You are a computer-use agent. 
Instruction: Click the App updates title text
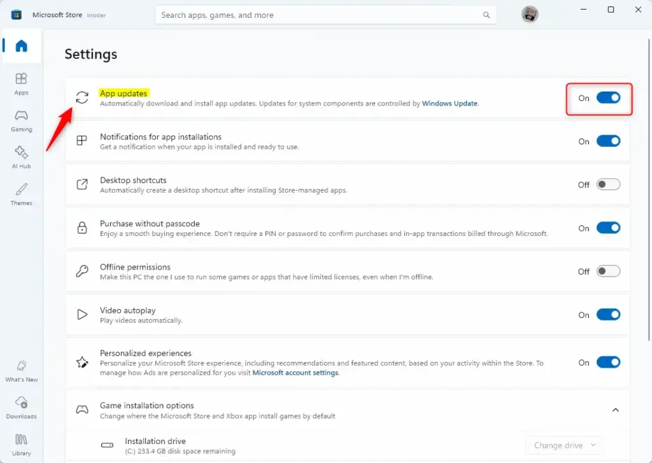tap(124, 93)
